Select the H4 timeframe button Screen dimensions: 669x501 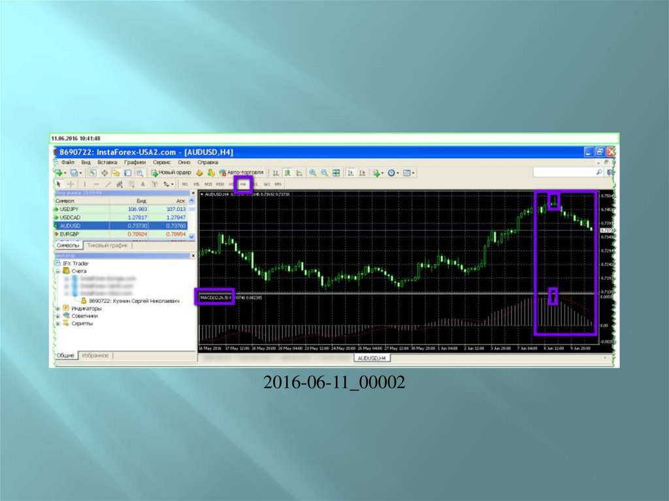[x=244, y=184]
